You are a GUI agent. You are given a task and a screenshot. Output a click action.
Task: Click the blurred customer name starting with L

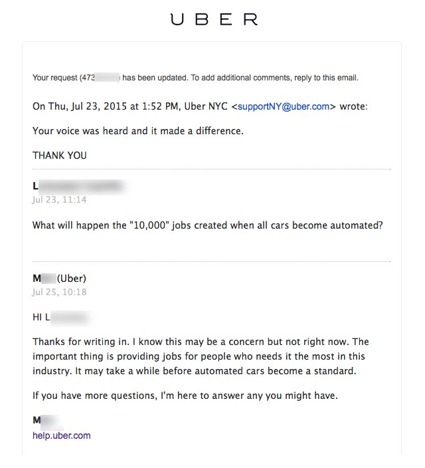point(78,186)
